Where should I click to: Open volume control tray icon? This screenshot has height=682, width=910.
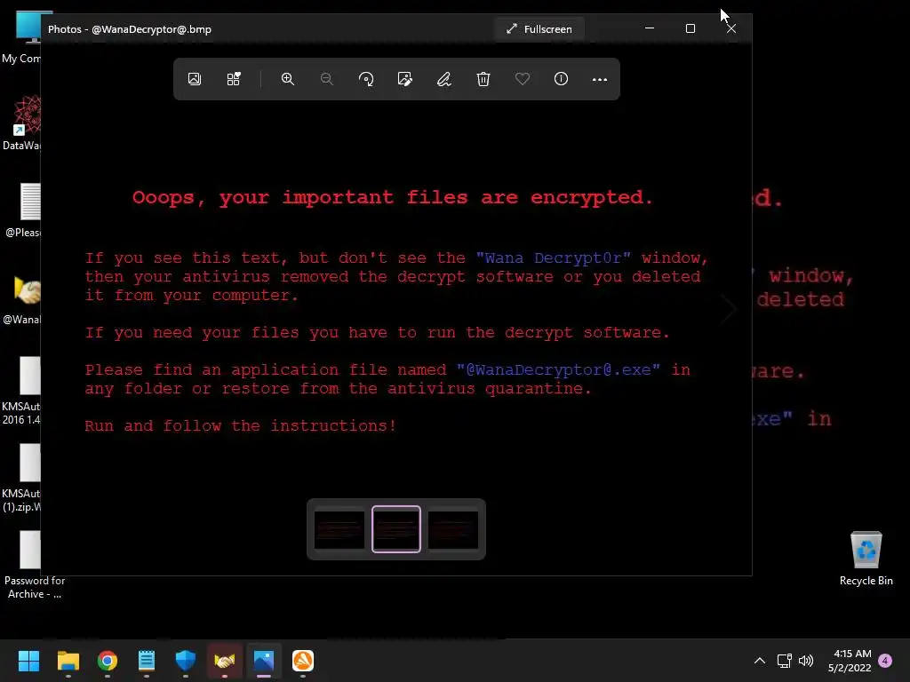(x=806, y=661)
